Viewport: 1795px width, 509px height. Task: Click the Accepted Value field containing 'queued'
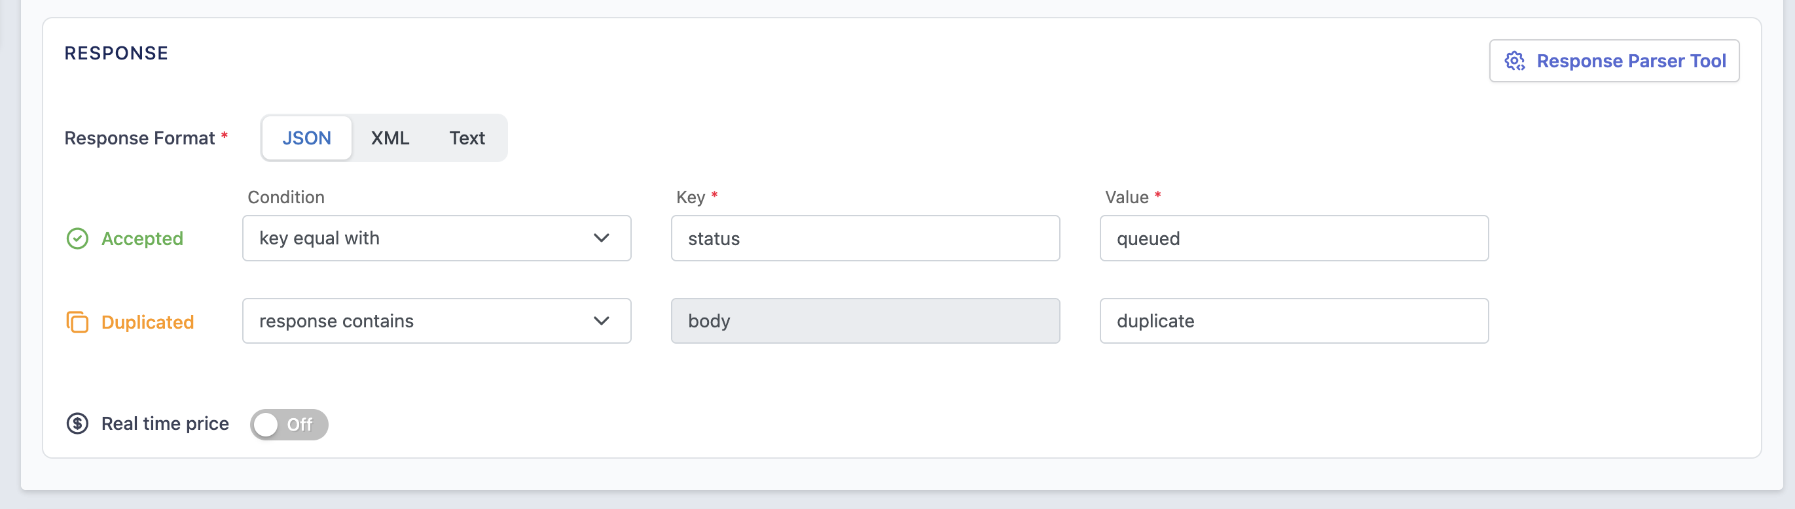(x=1294, y=238)
